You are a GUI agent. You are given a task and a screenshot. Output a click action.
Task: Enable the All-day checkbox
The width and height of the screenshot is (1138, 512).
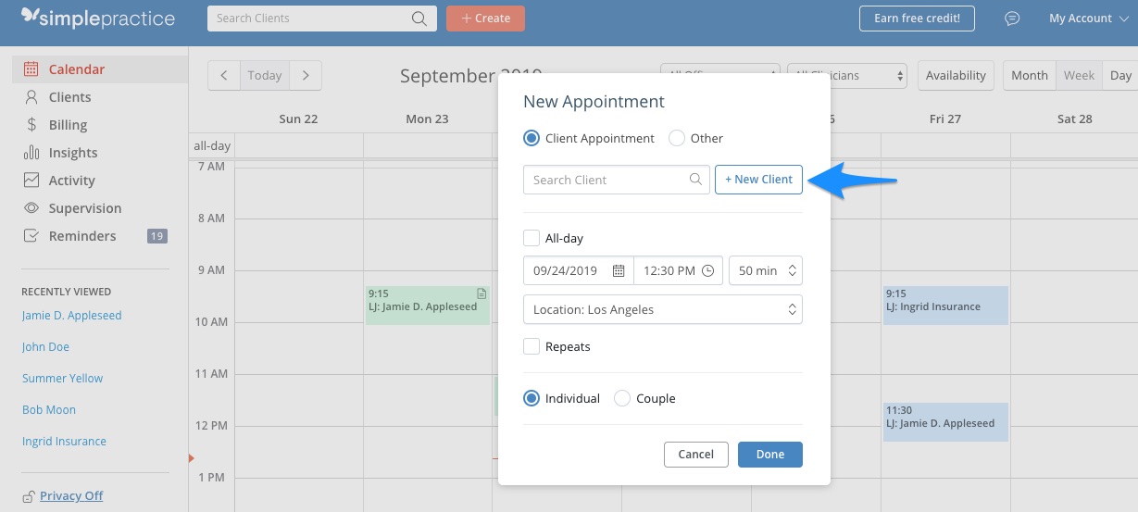point(531,238)
